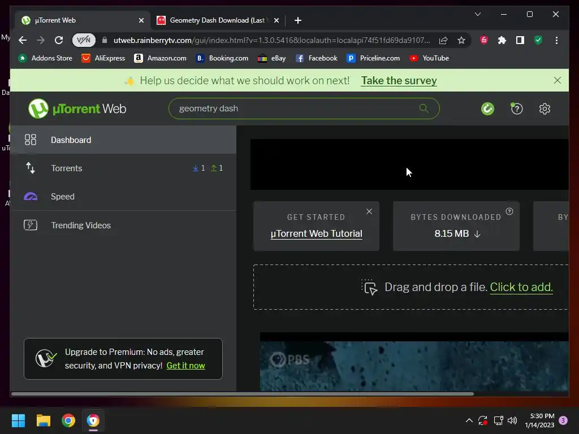Click the drag and drop file icon
This screenshot has width=579, height=434.
coord(369,287)
